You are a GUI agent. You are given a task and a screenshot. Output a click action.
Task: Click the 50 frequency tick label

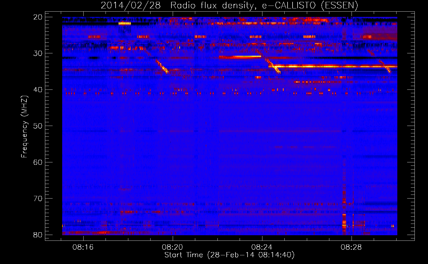point(38,126)
